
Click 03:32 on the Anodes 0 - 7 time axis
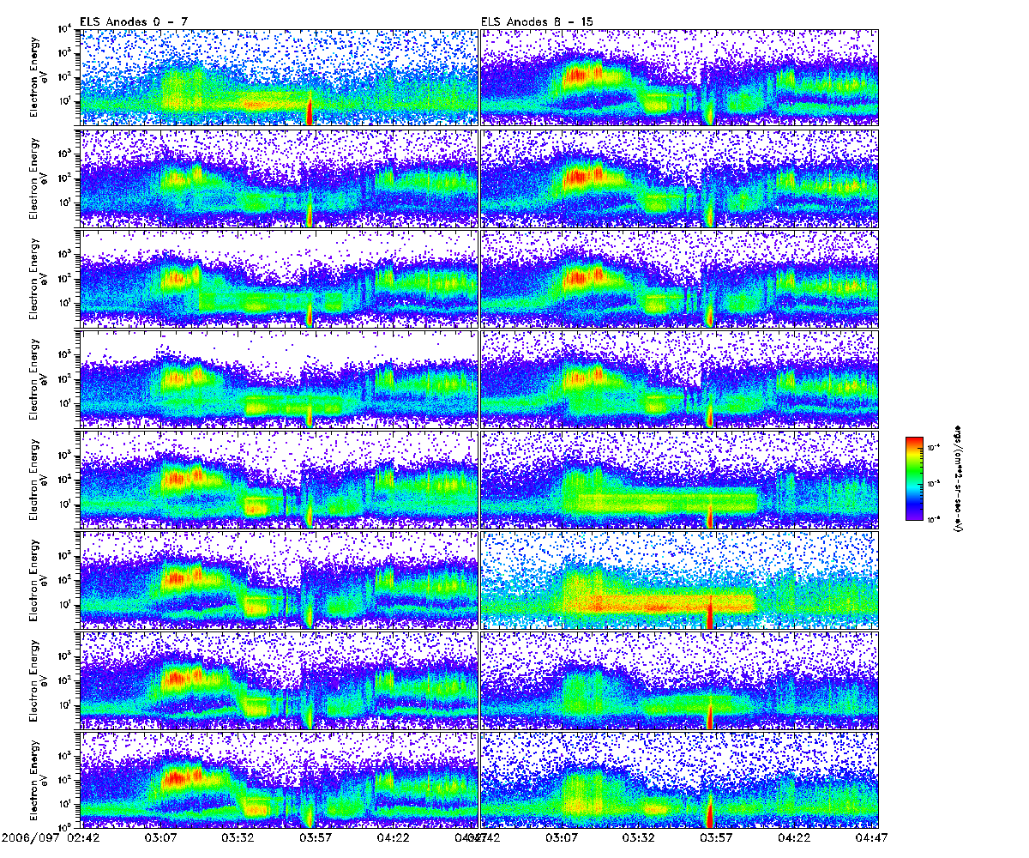pos(238,837)
